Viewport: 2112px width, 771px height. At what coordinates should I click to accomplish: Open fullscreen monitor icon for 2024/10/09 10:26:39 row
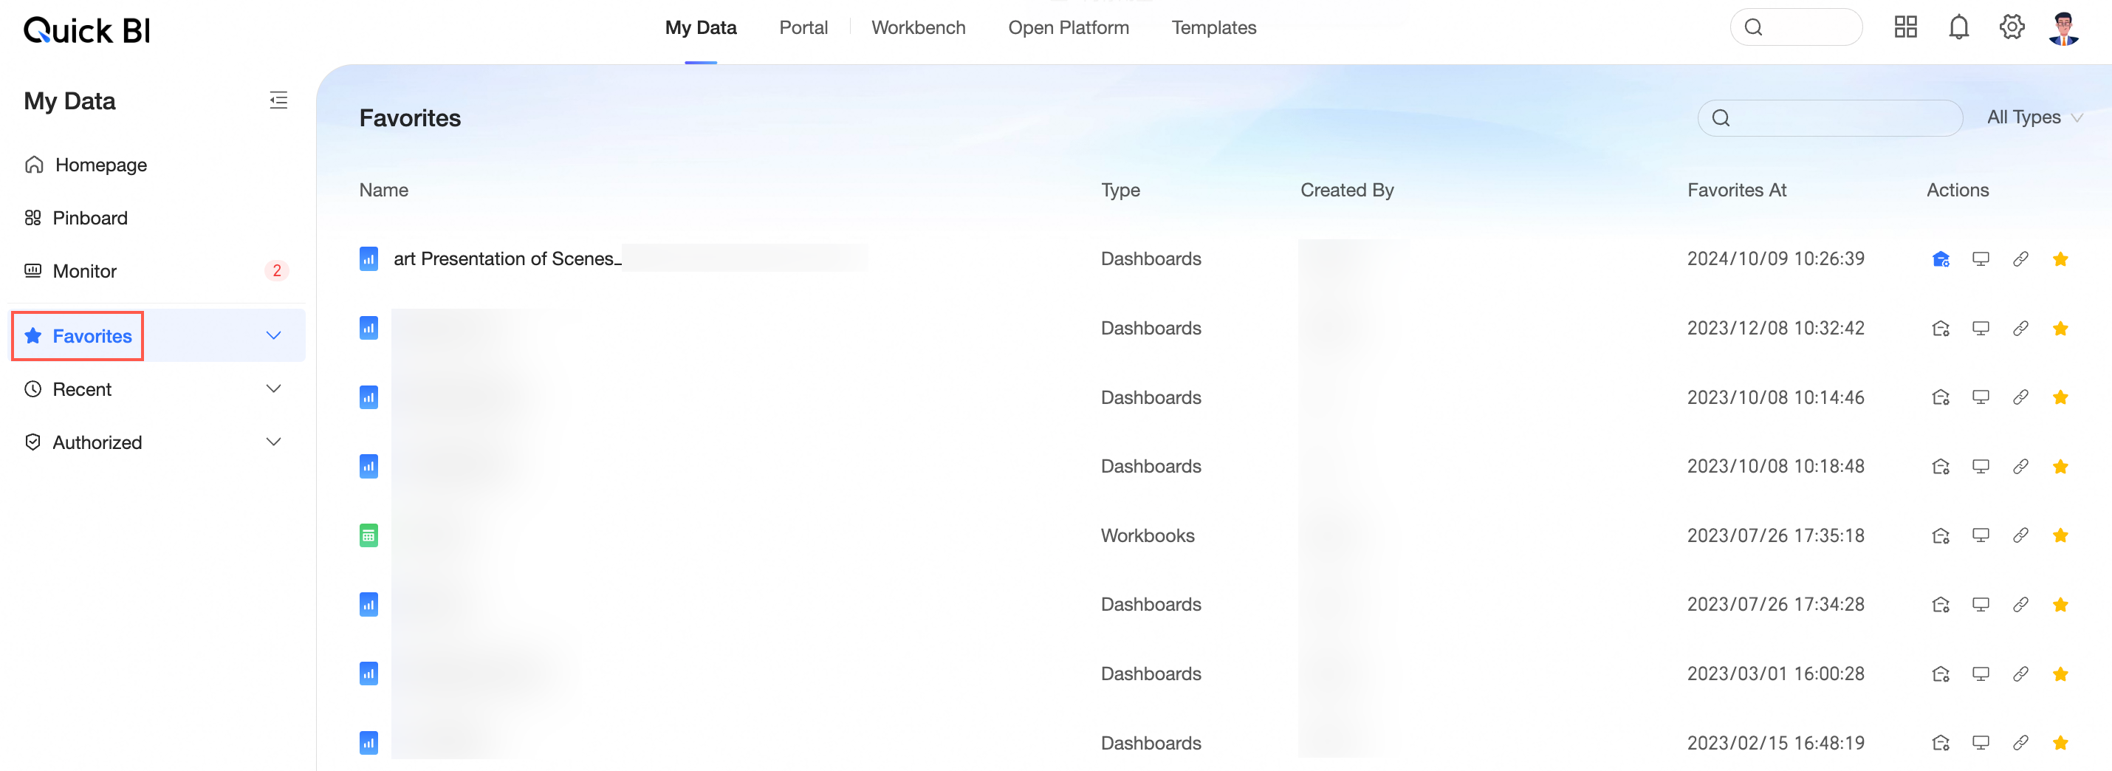pos(1981,259)
